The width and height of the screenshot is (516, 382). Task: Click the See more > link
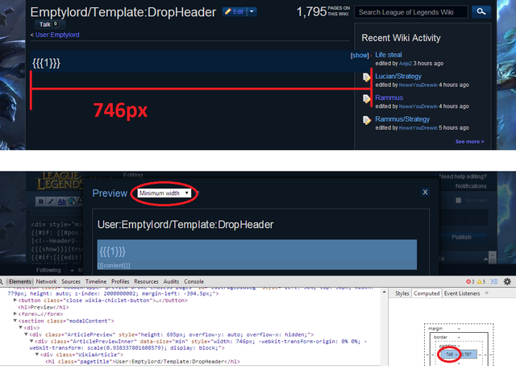(x=469, y=142)
